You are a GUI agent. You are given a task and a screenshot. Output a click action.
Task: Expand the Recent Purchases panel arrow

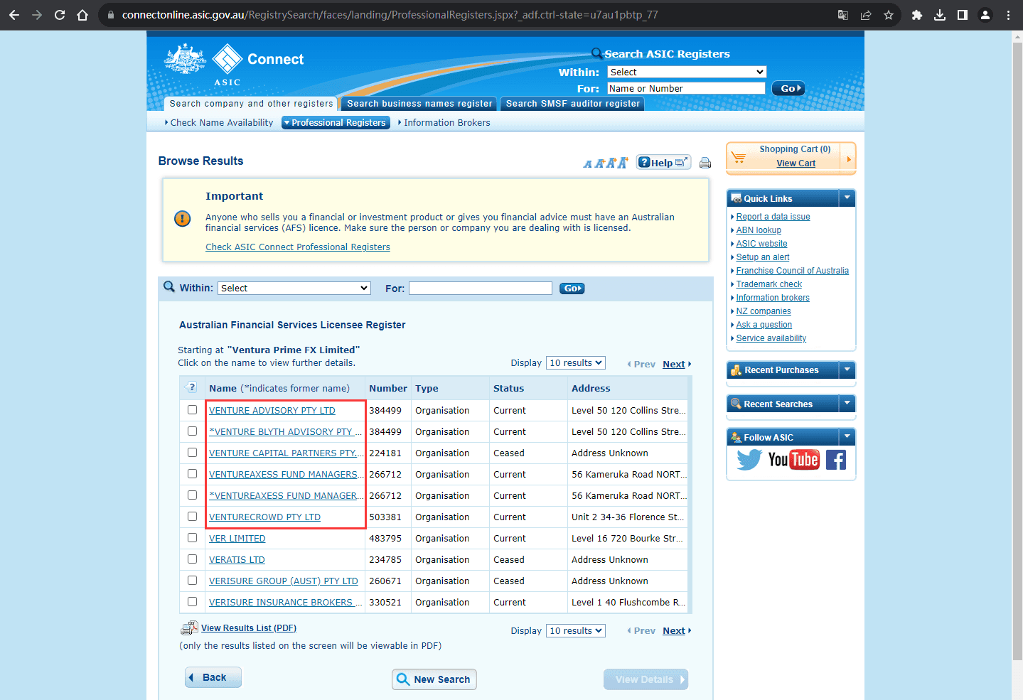(x=847, y=370)
